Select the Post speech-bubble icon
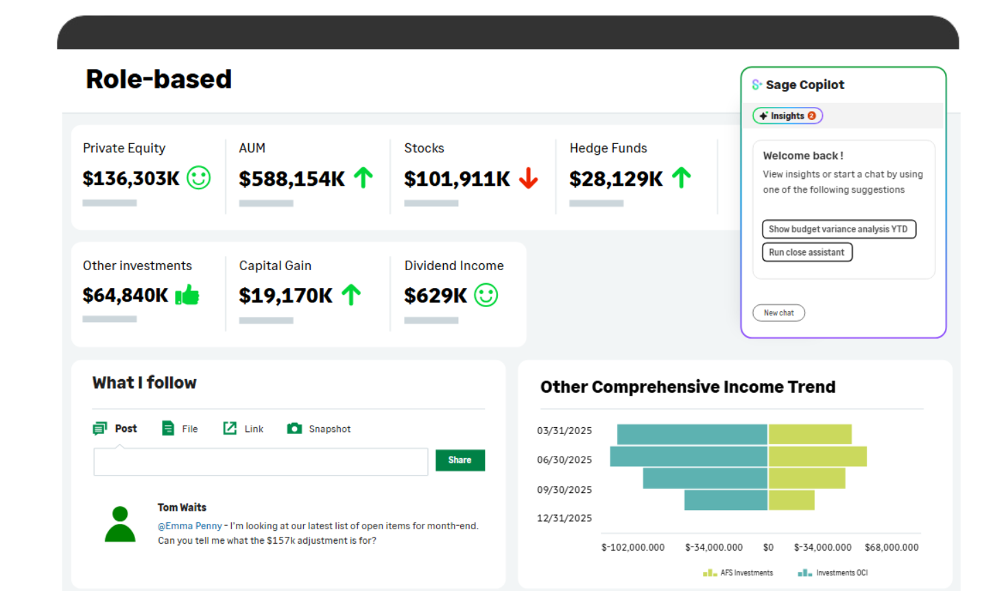Viewport: 1004px width, 591px height. [100, 428]
